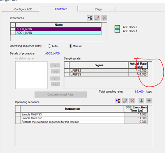Click the 83.400 total sampling rate value
This screenshot has height=153, width=165.
[139, 91]
